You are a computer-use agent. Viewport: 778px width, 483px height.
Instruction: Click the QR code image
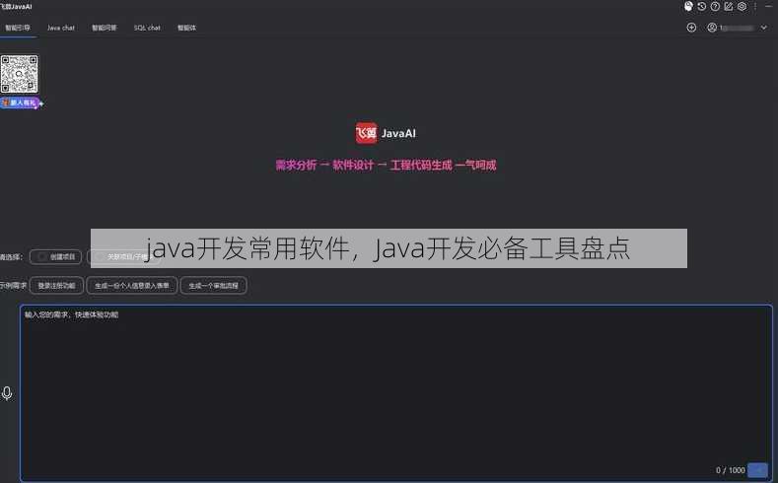pyautogui.click(x=19, y=74)
